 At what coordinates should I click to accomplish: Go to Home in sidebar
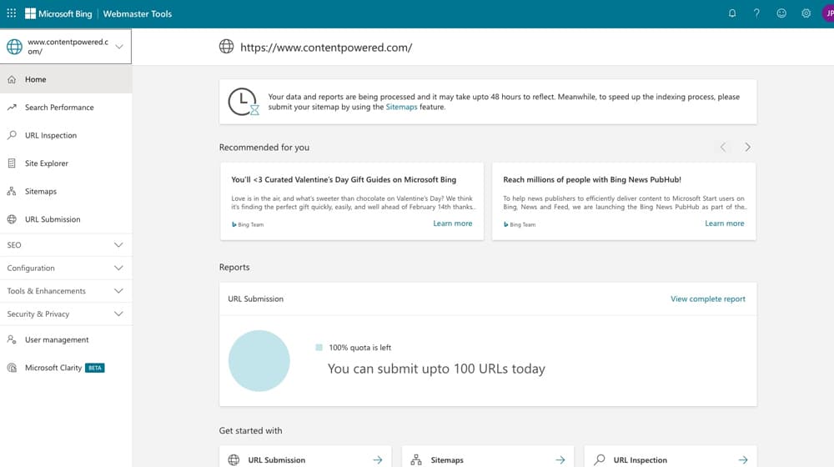66,79
